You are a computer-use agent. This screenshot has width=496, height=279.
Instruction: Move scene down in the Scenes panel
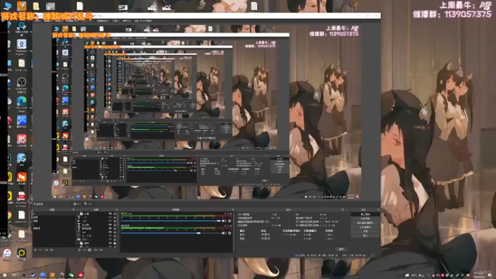click(51, 250)
